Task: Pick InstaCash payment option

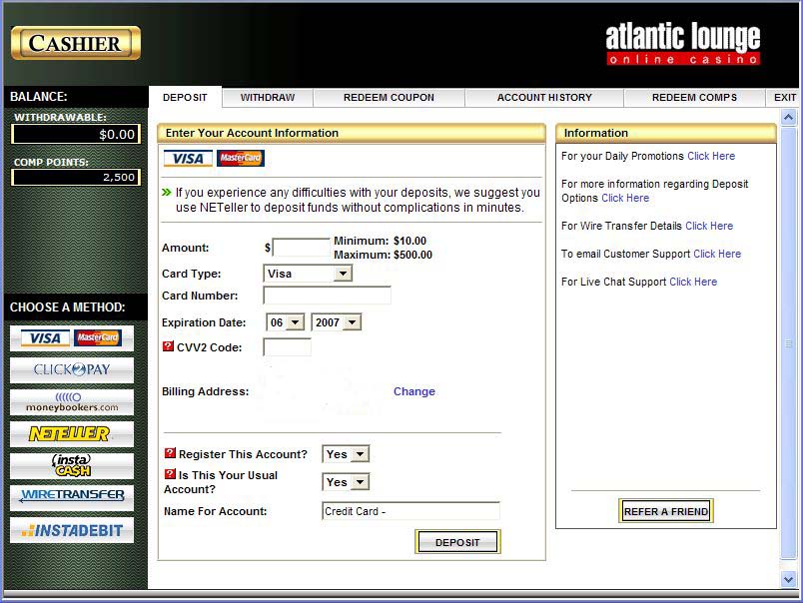Action: click(x=72, y=465)
